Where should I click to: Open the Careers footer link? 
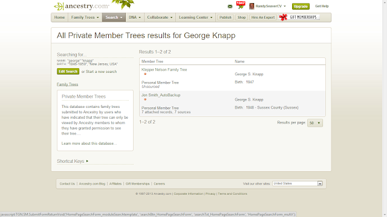(159, 184)
